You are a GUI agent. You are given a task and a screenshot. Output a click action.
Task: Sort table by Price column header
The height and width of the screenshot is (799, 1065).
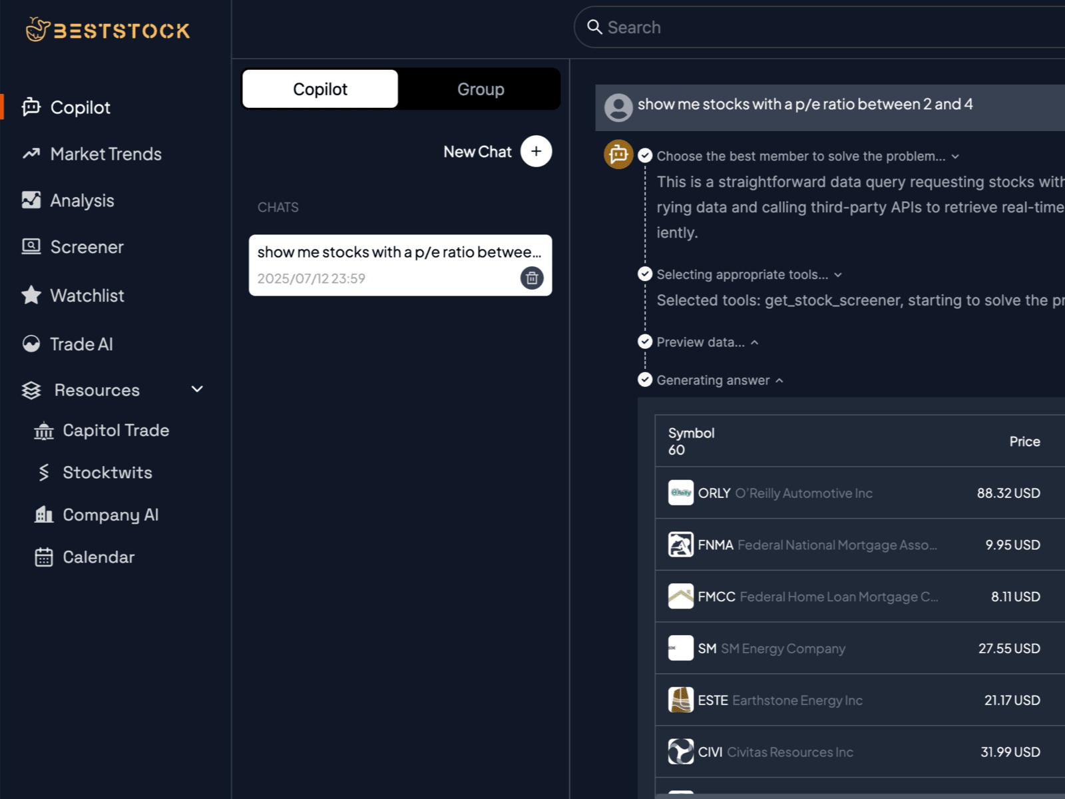[1024, 441]
